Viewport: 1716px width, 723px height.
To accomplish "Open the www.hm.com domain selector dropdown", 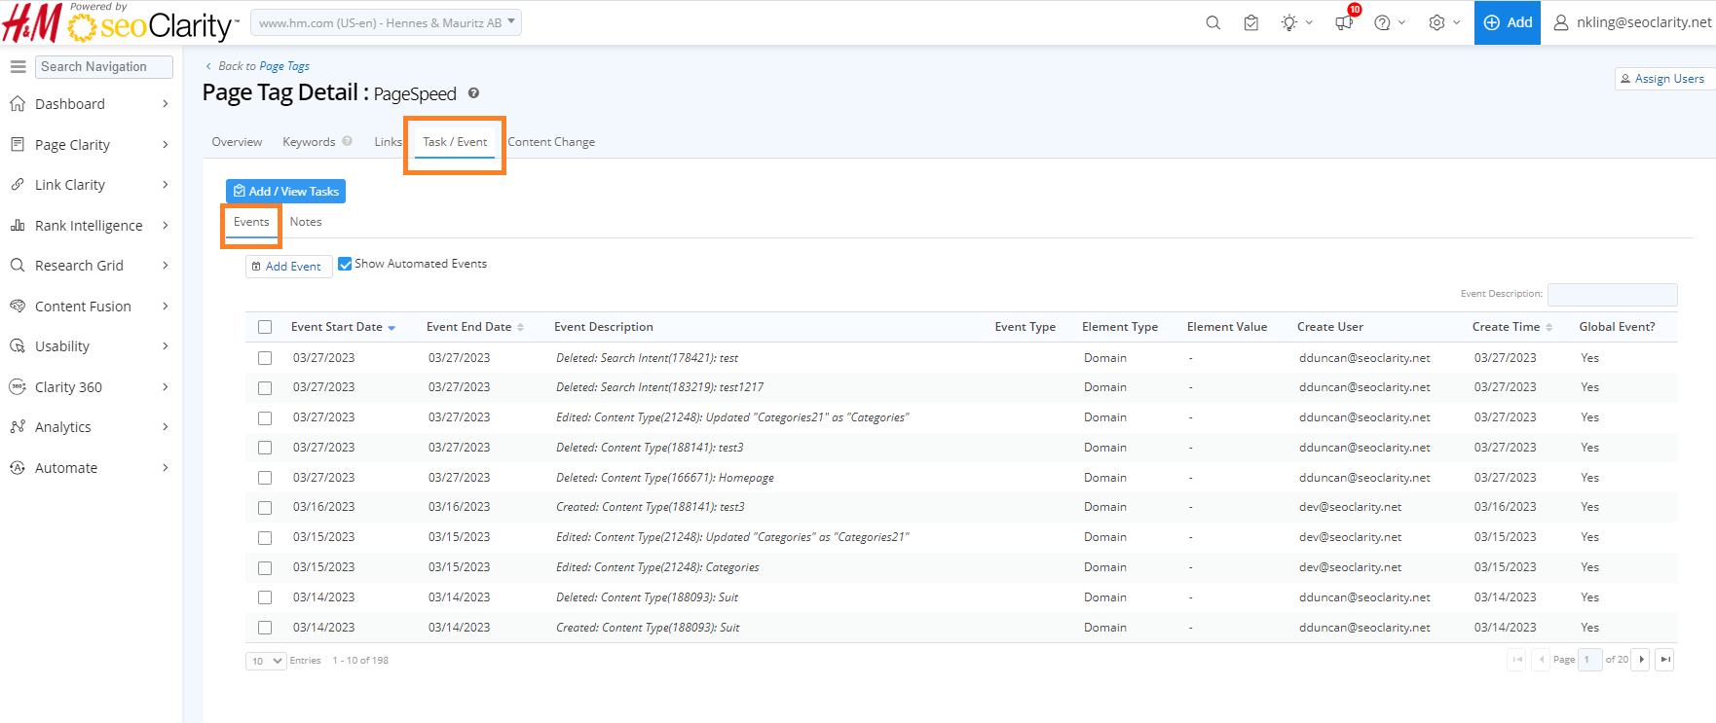I will pyautogui.click(x=386, y=22).
